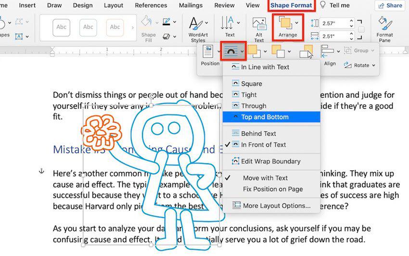Open Text dropdown arrow
Screen dimensions: 409x256
point(238,23)
